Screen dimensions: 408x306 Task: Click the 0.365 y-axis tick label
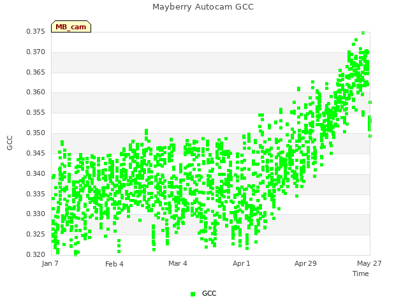(36, 72)
